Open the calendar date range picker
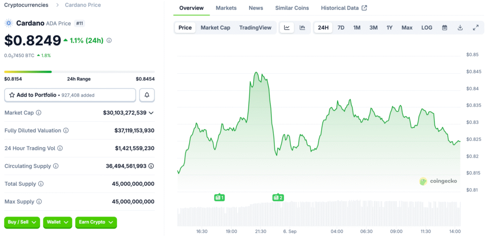Image resolution: width=487 pixels, height=236 pixels. coord(445,28)
